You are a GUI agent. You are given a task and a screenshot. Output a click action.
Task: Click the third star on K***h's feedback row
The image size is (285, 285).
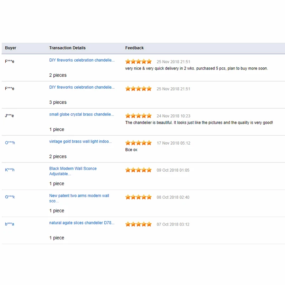point(138,170)
